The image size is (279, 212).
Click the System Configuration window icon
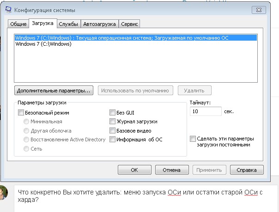[8, 10]
